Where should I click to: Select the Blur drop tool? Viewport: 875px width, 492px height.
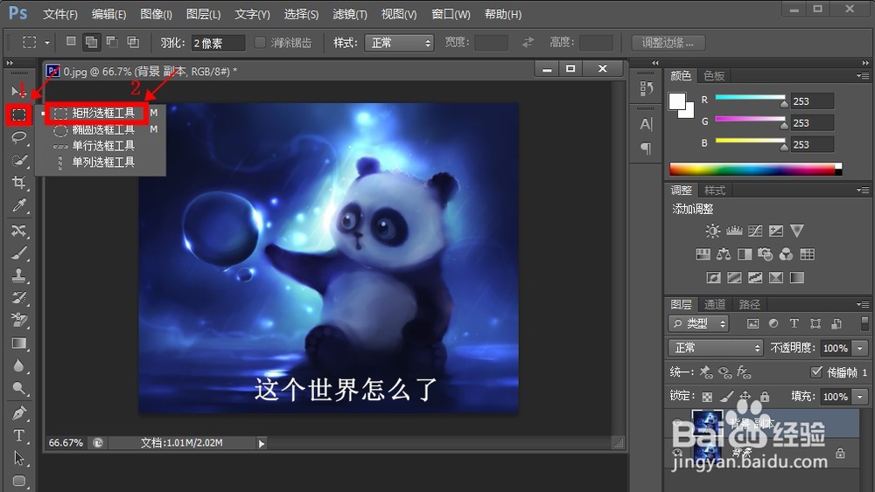coord(19,365)
